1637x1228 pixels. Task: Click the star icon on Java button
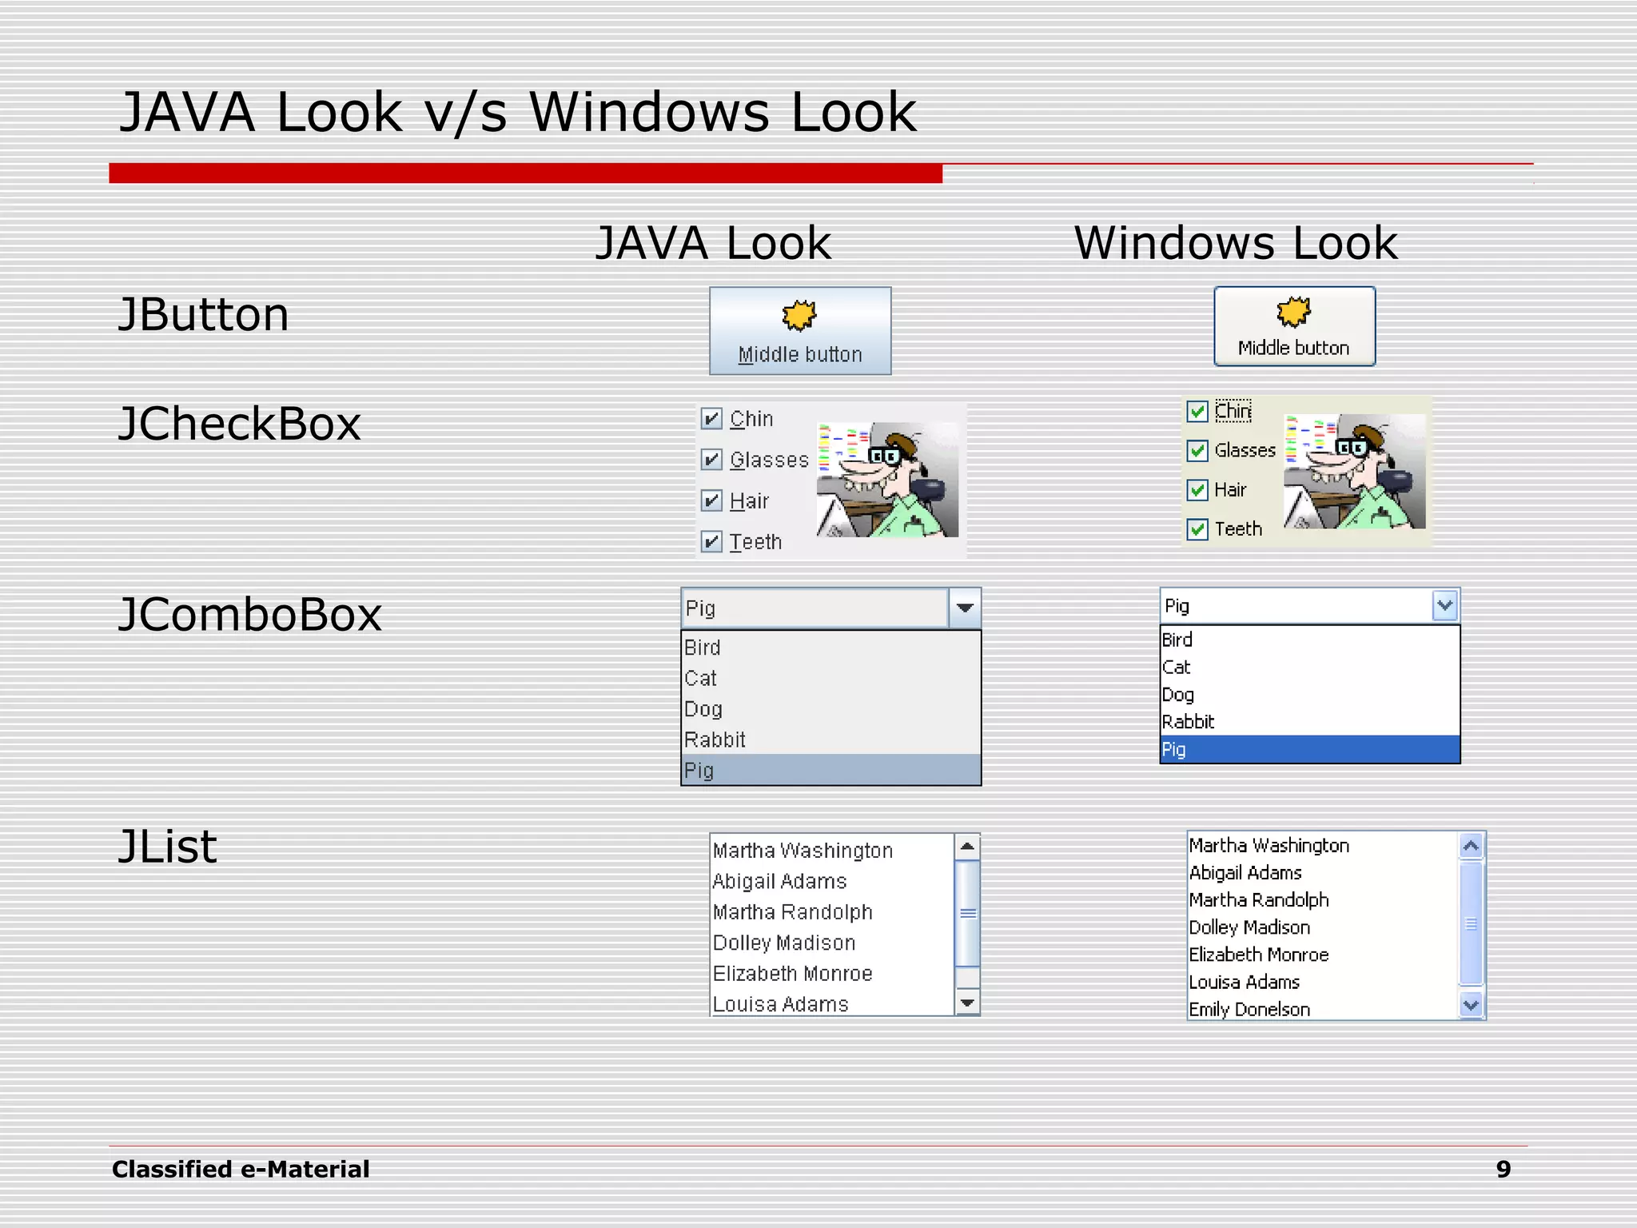[799, 316]
